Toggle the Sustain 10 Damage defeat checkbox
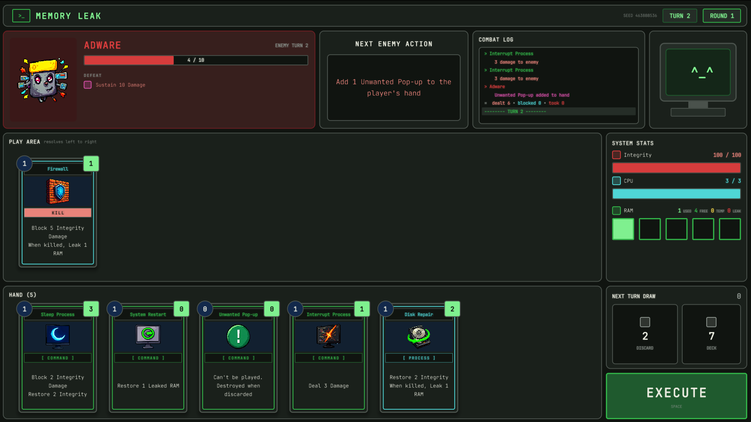 point(88,85)
